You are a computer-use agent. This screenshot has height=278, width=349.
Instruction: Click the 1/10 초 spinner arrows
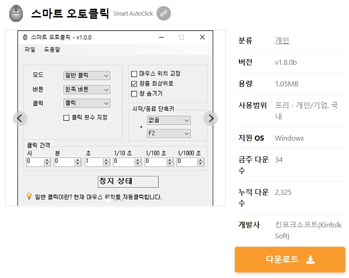click(x=138, y=162)
